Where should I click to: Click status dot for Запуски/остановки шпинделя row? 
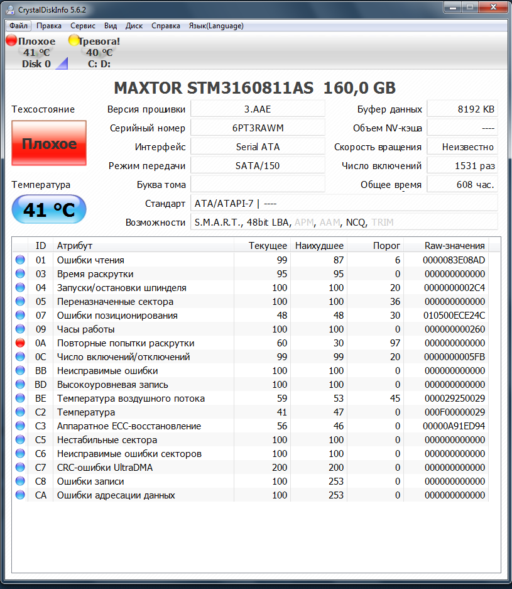pos(20,288)
